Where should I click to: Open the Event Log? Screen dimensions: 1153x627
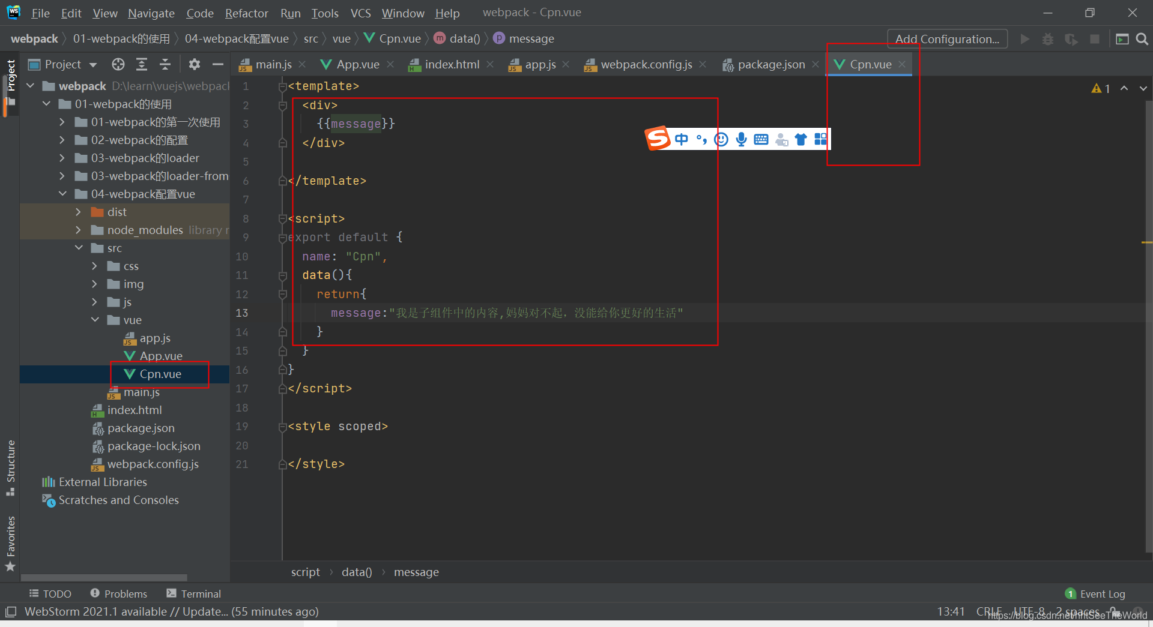pyautogui.click(x=1095, y=593)
